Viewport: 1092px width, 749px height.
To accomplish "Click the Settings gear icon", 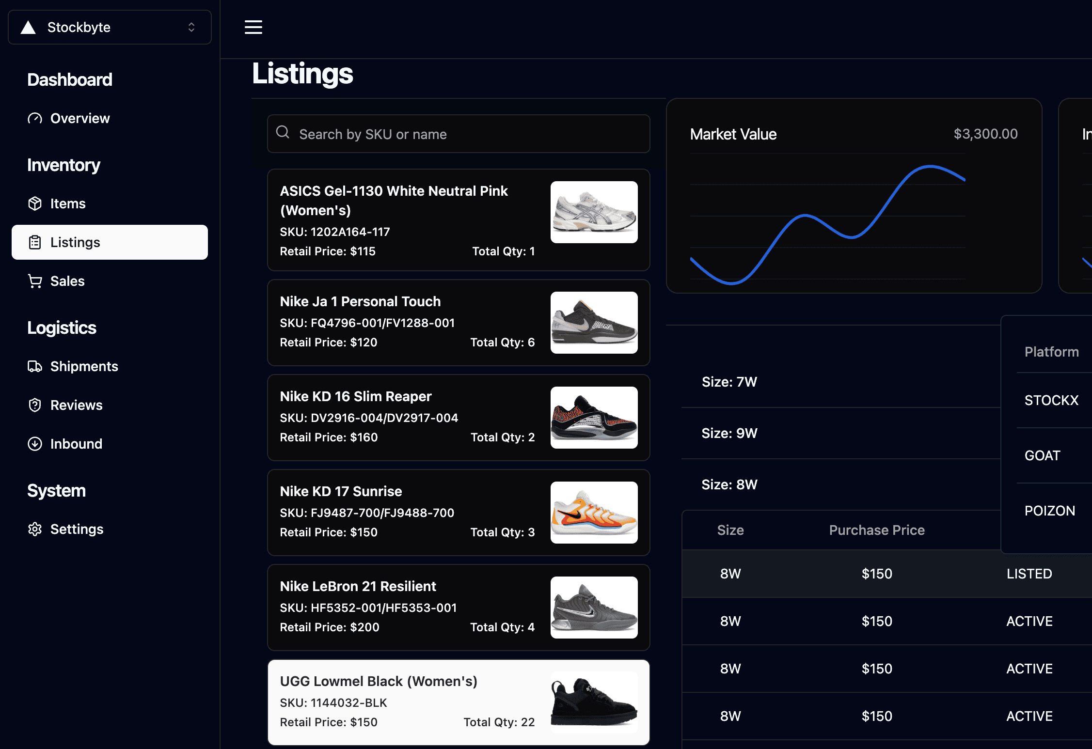I will pos(35,529).
